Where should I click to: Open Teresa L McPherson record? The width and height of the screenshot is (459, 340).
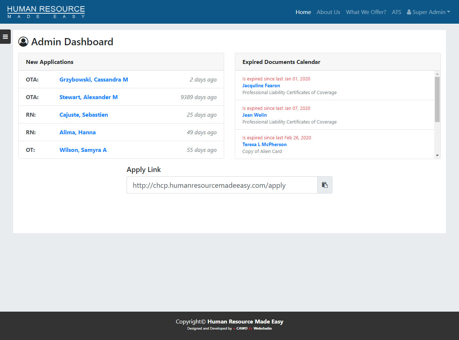(264, 145)
